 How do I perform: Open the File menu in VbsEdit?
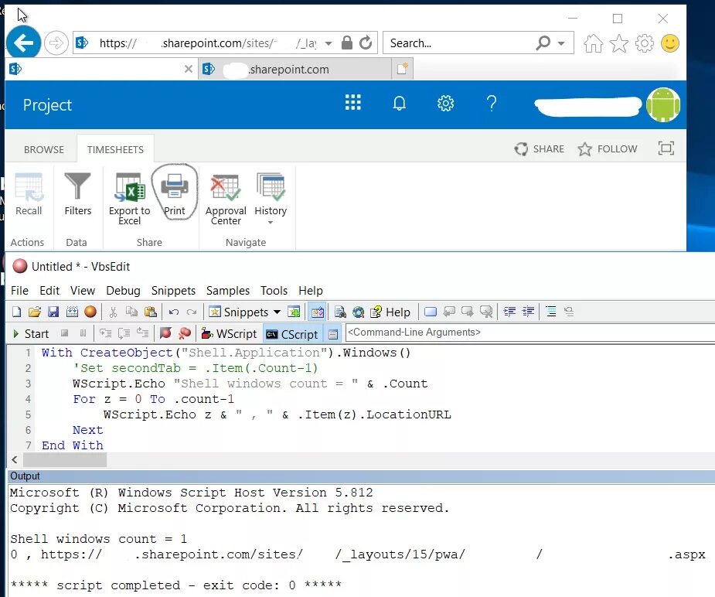pos(19,291)
